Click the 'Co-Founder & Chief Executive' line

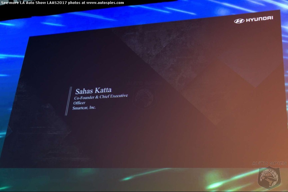(100, 97)
